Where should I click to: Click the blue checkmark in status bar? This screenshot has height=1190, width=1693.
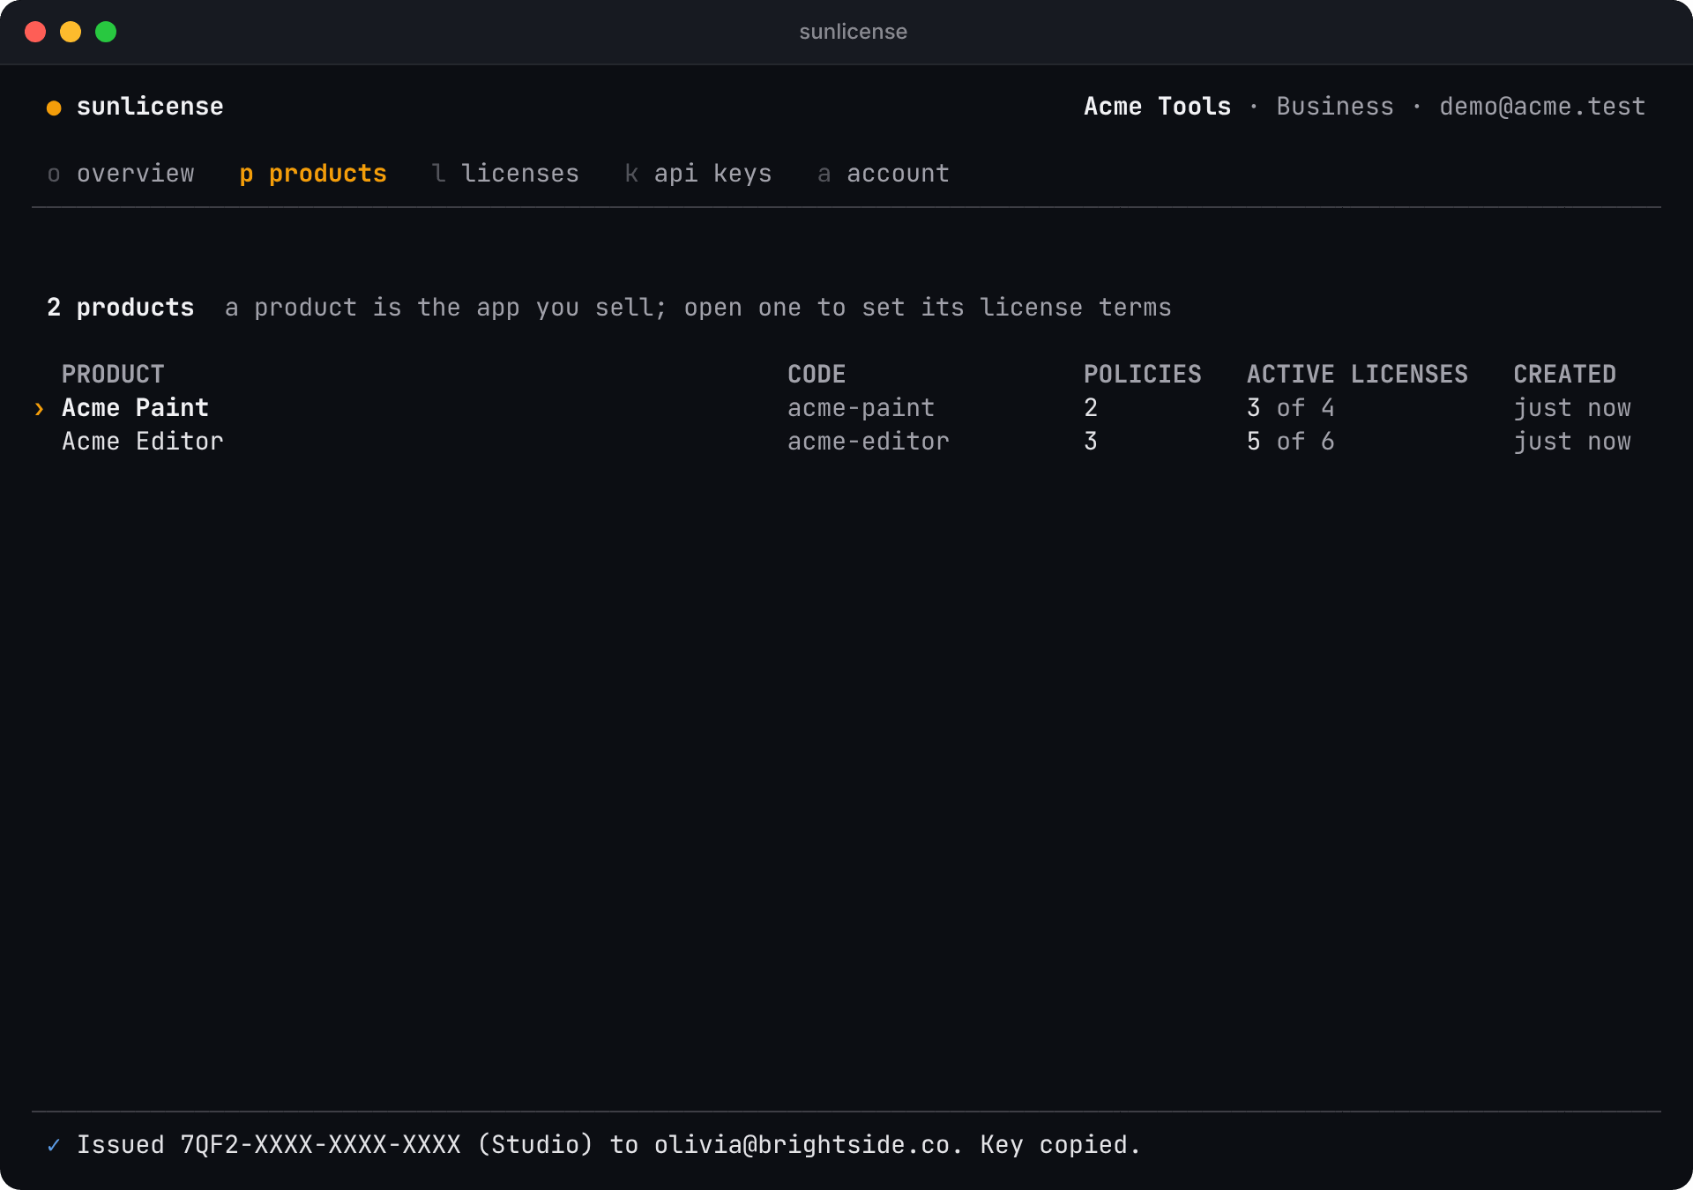[54, 1145]
